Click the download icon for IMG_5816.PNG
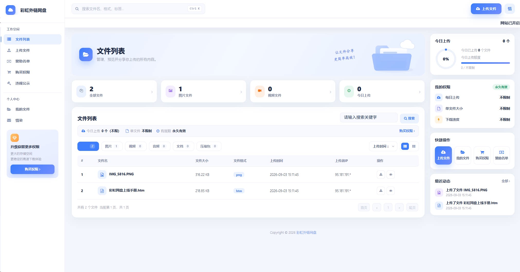This screenshot has width=520, height=272. [x=381, y=175]
